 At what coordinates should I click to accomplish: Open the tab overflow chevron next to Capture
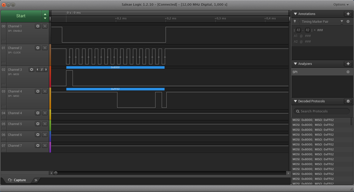36,180
